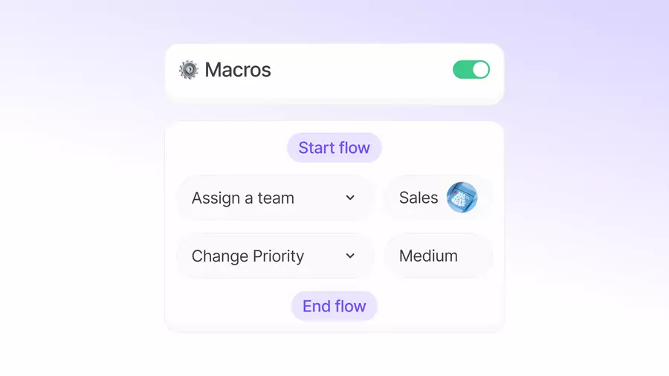Click the Medium label text
This screenshot has height=376, width=669.
pyautogui.click(x=428, y=256)
